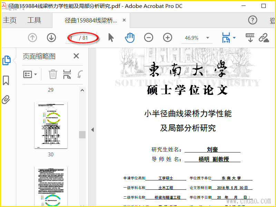
Task: Select the arrow selection tool
Action: click(x=111, y=38)
